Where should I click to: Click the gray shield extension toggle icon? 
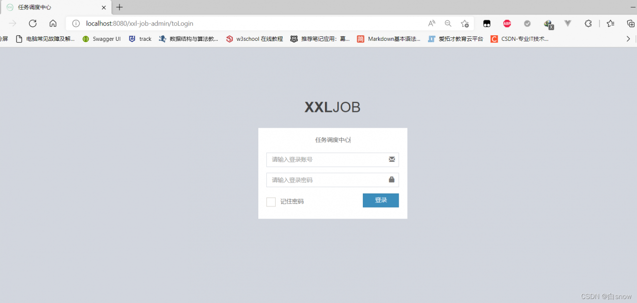click(527, 23)
